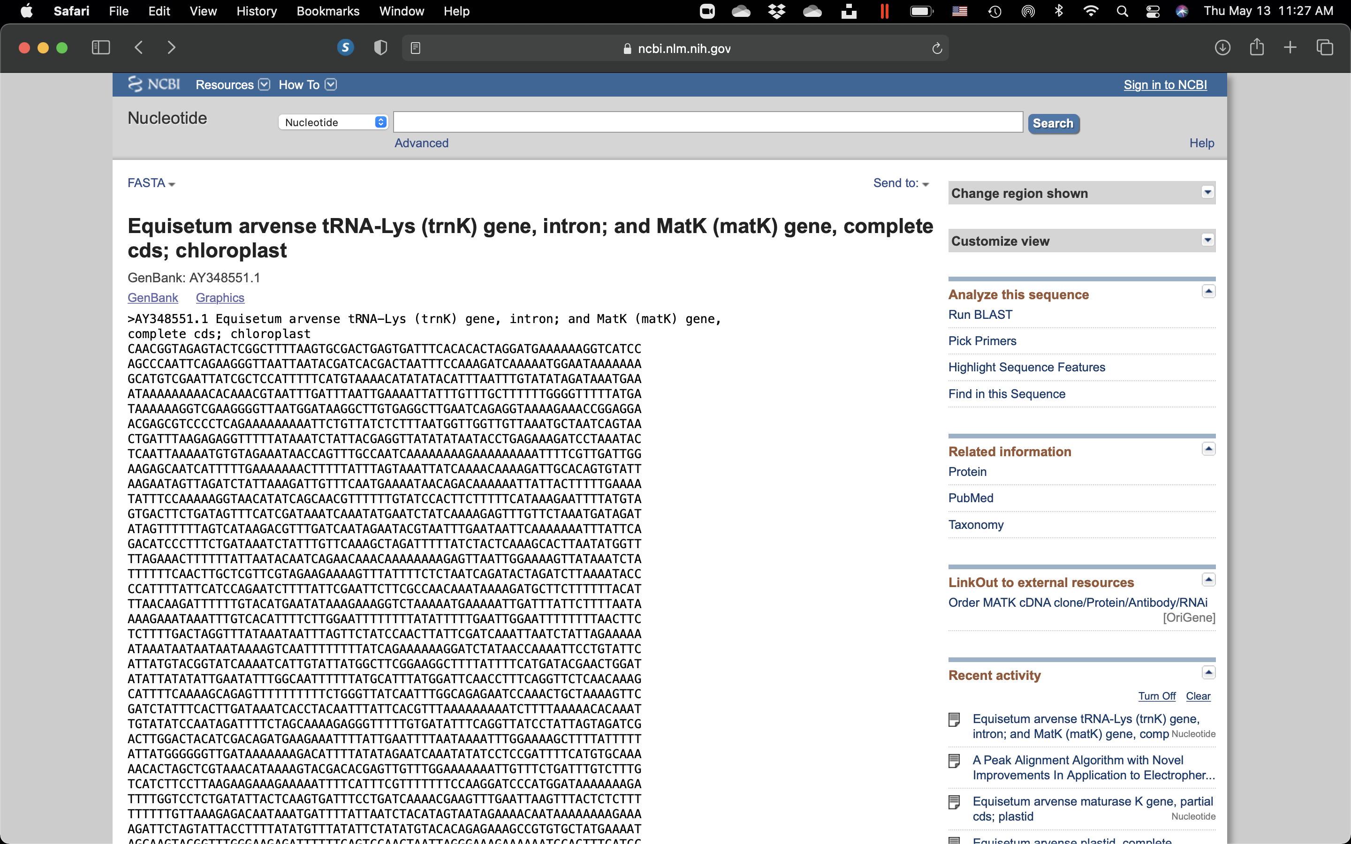This screenshot has height=844, width=1351.
Task: Open the View menu
Action: (203, 11)
